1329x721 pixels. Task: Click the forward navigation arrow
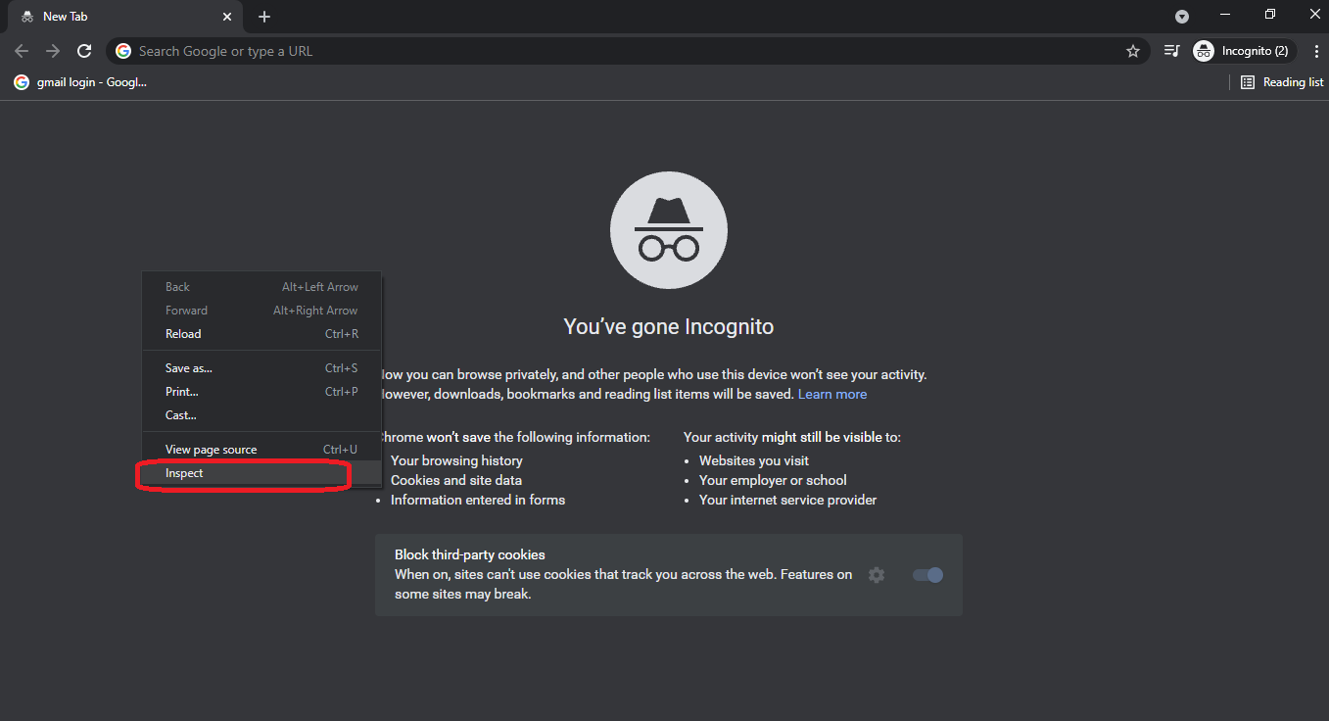(53, 51)
